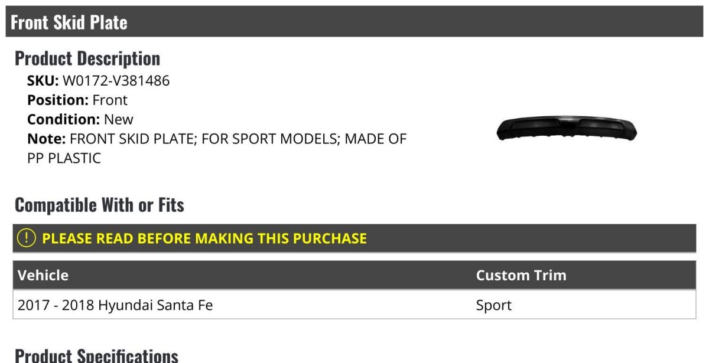Click the Custom Trim column header
The width and height of the screenshot is (709, 363).
coord(521,275)
